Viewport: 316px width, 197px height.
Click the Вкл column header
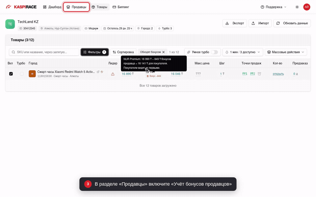10,63
